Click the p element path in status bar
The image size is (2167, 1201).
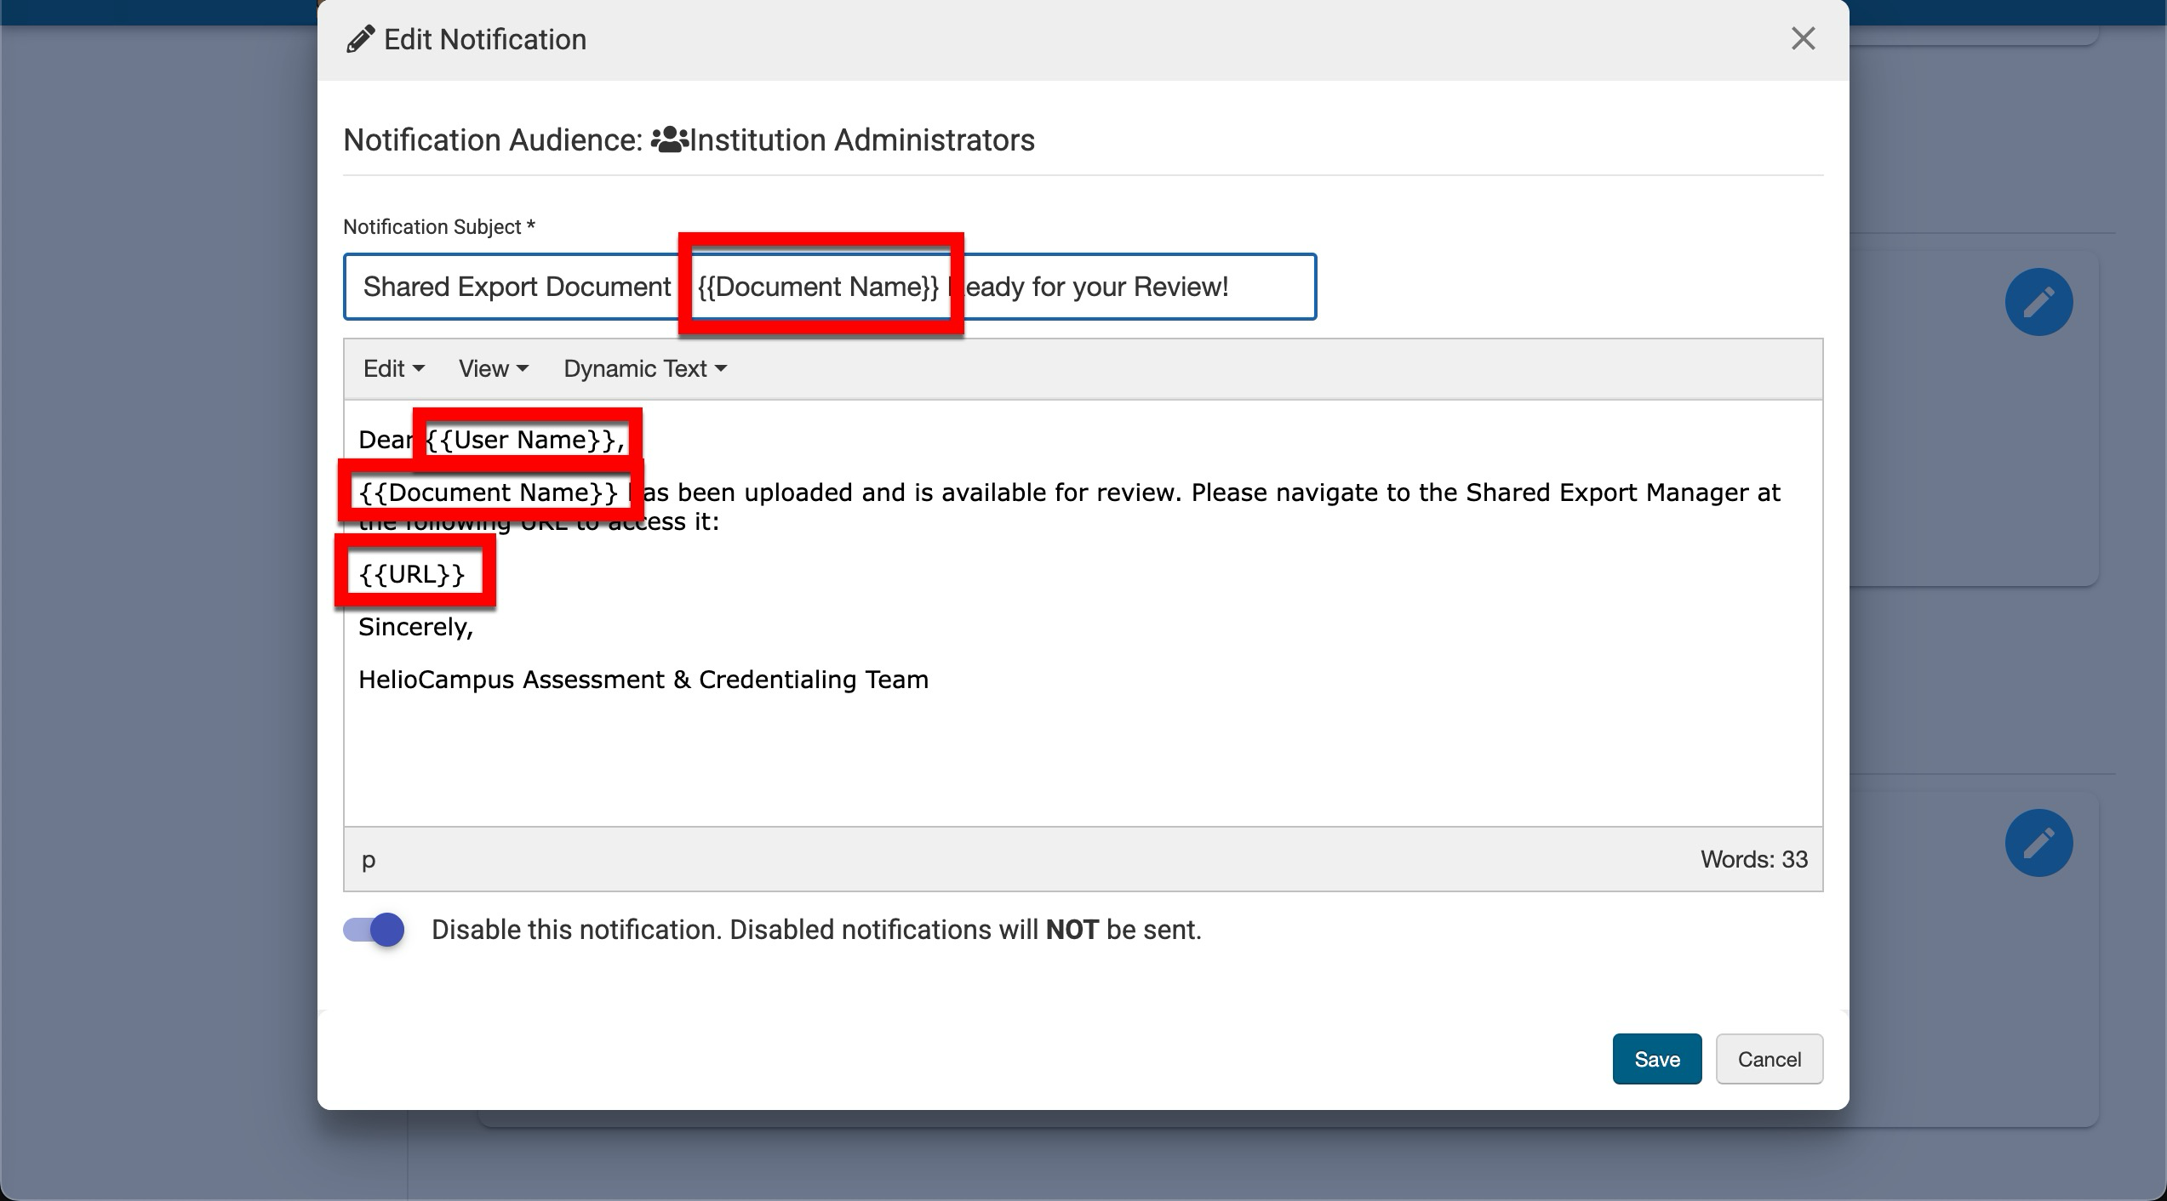(x=369, y=860)
